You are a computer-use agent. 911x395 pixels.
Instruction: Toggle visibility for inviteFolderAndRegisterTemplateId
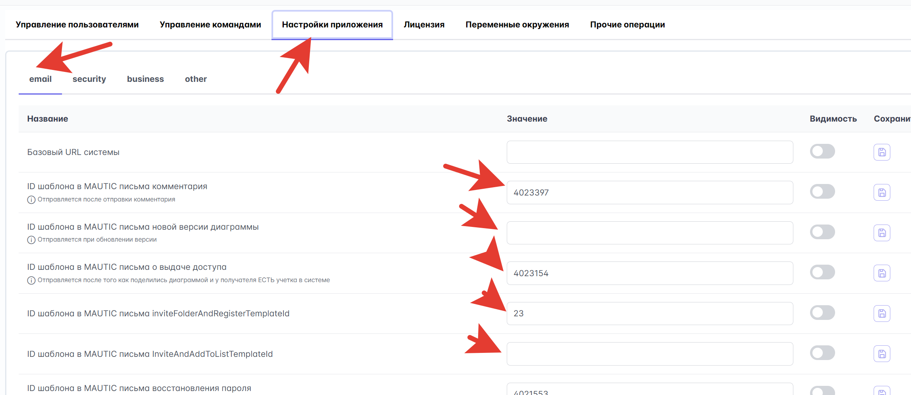click(x=822, y=313)
